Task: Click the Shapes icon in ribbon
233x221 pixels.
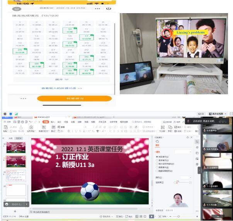Action: coord(170,127)
